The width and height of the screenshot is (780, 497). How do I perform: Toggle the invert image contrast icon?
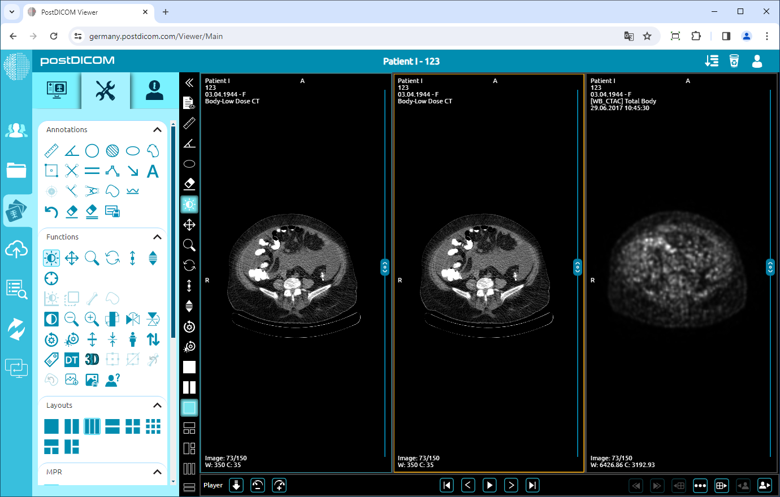pyautogui.click(x=51, y=319)
